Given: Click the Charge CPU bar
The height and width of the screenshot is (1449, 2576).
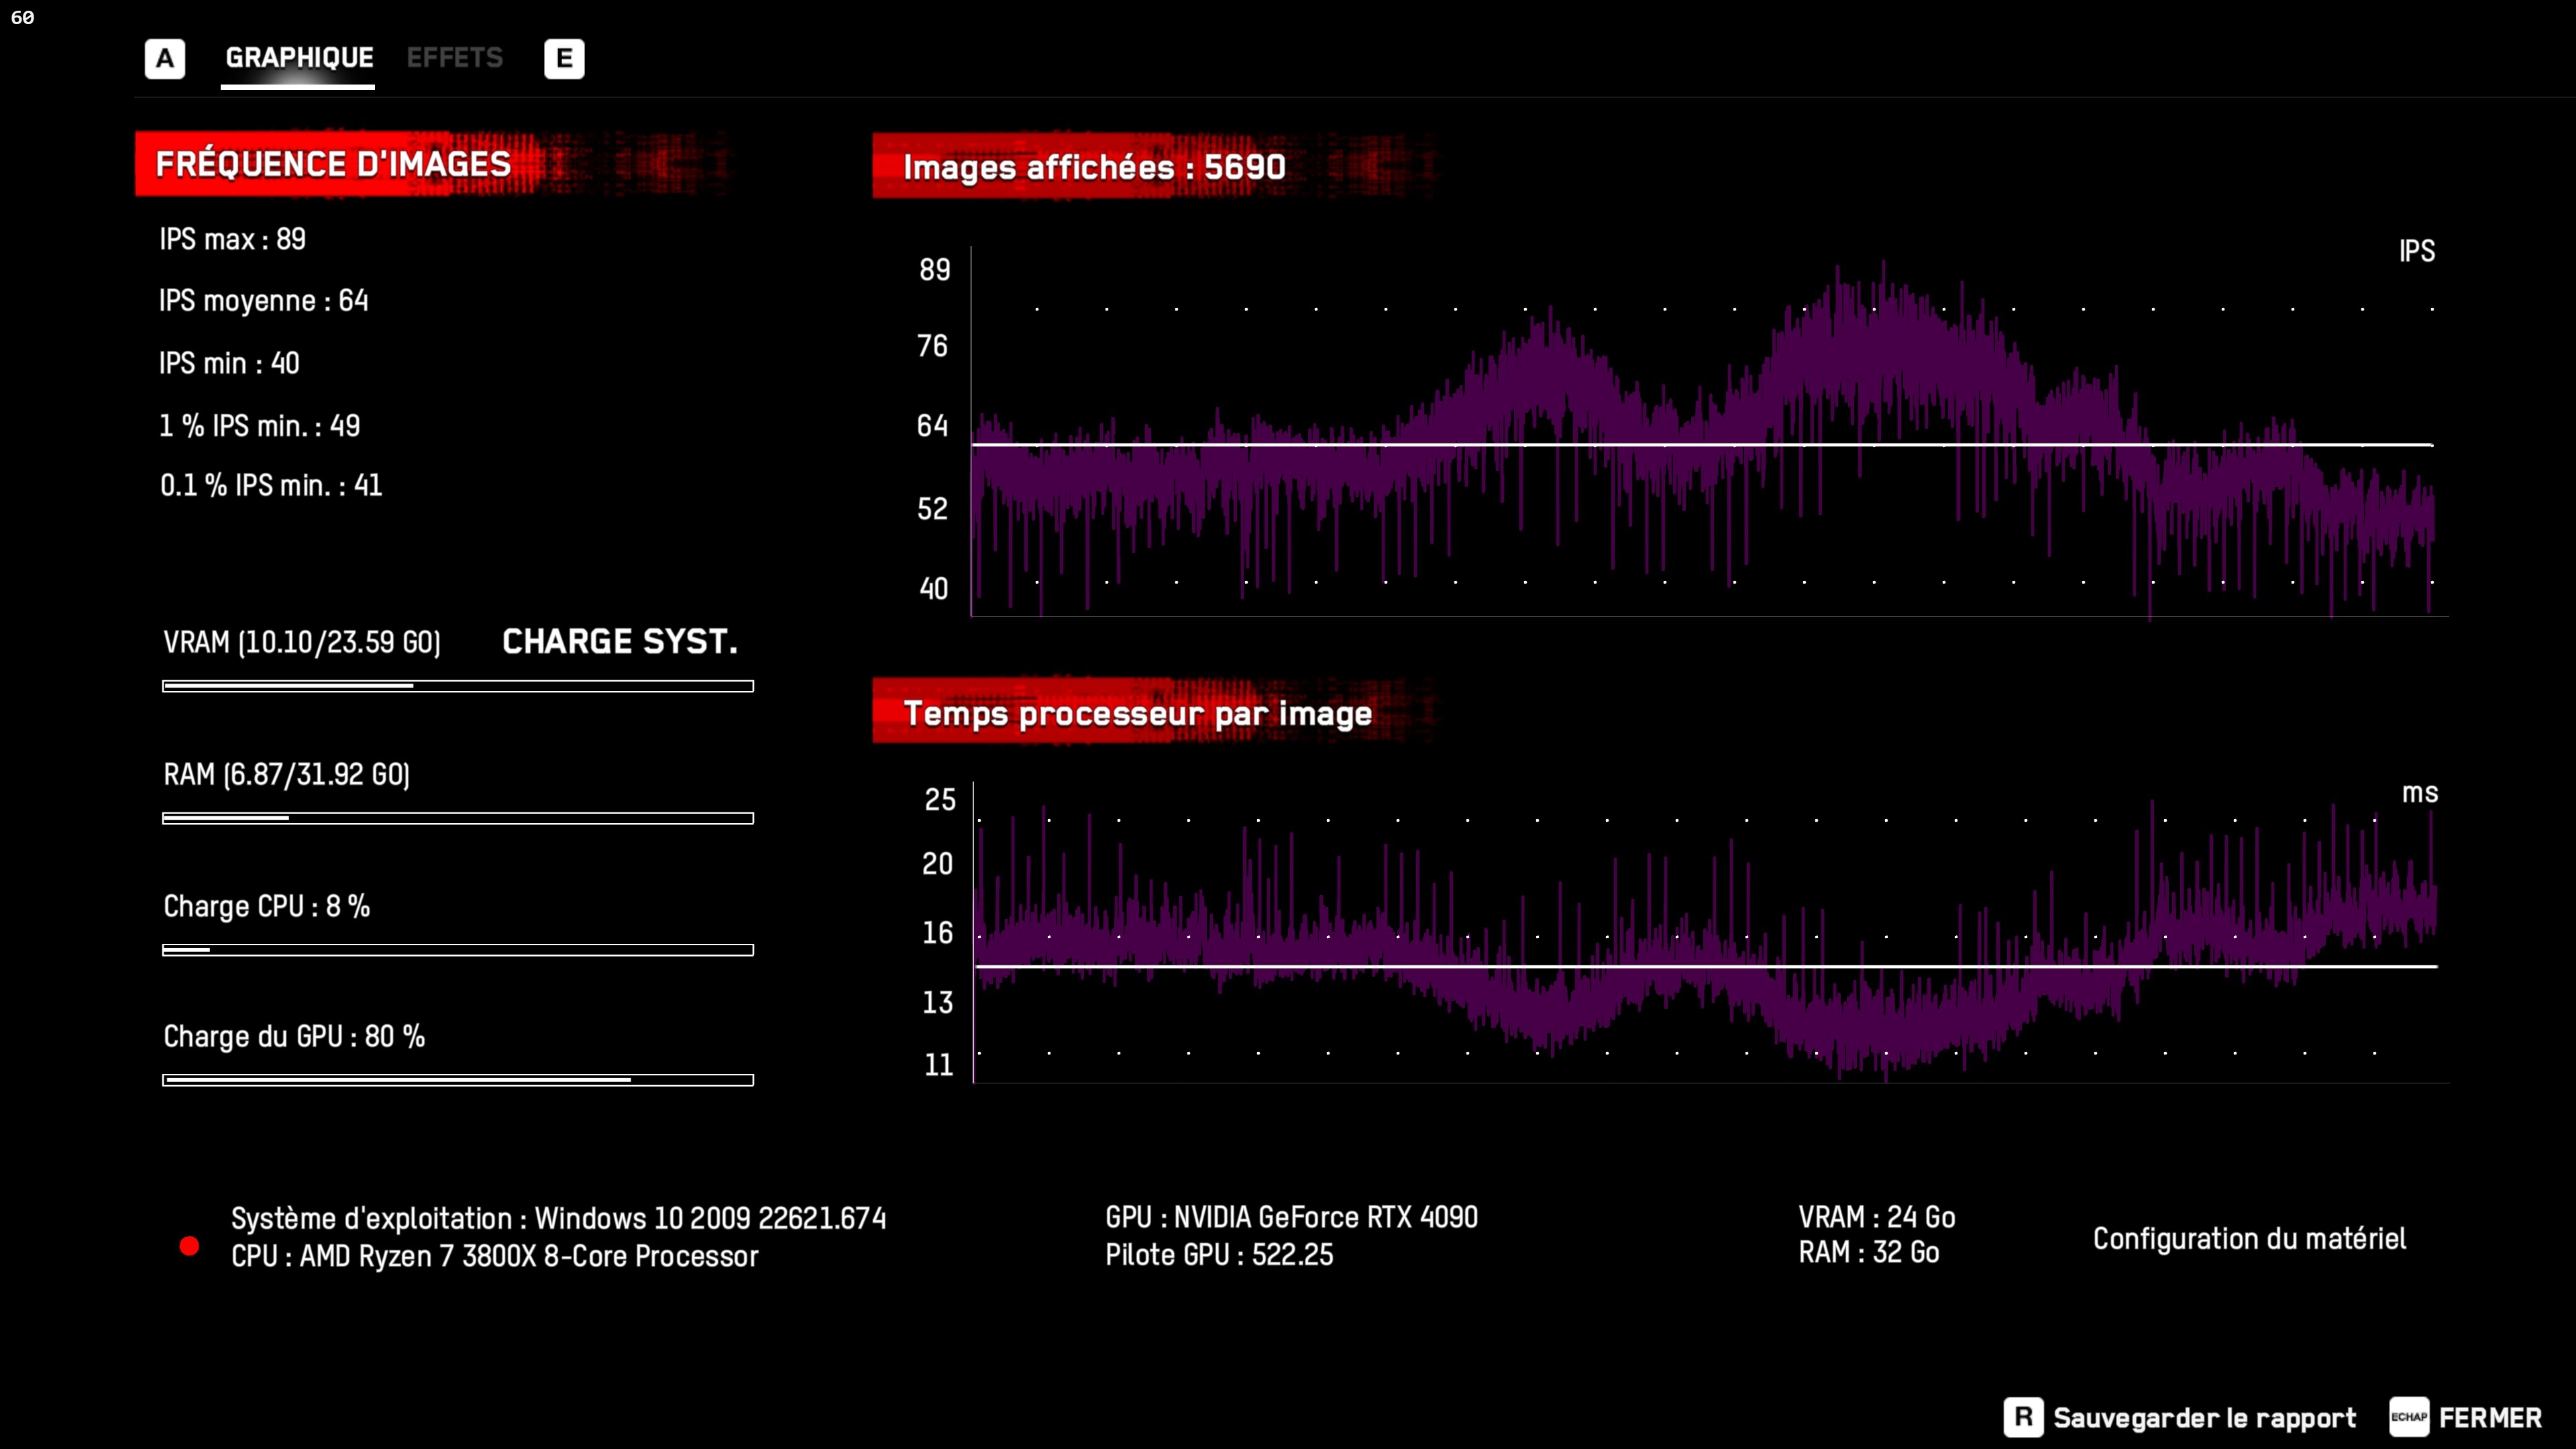Looking at the screenshot, I should [458, 950].
